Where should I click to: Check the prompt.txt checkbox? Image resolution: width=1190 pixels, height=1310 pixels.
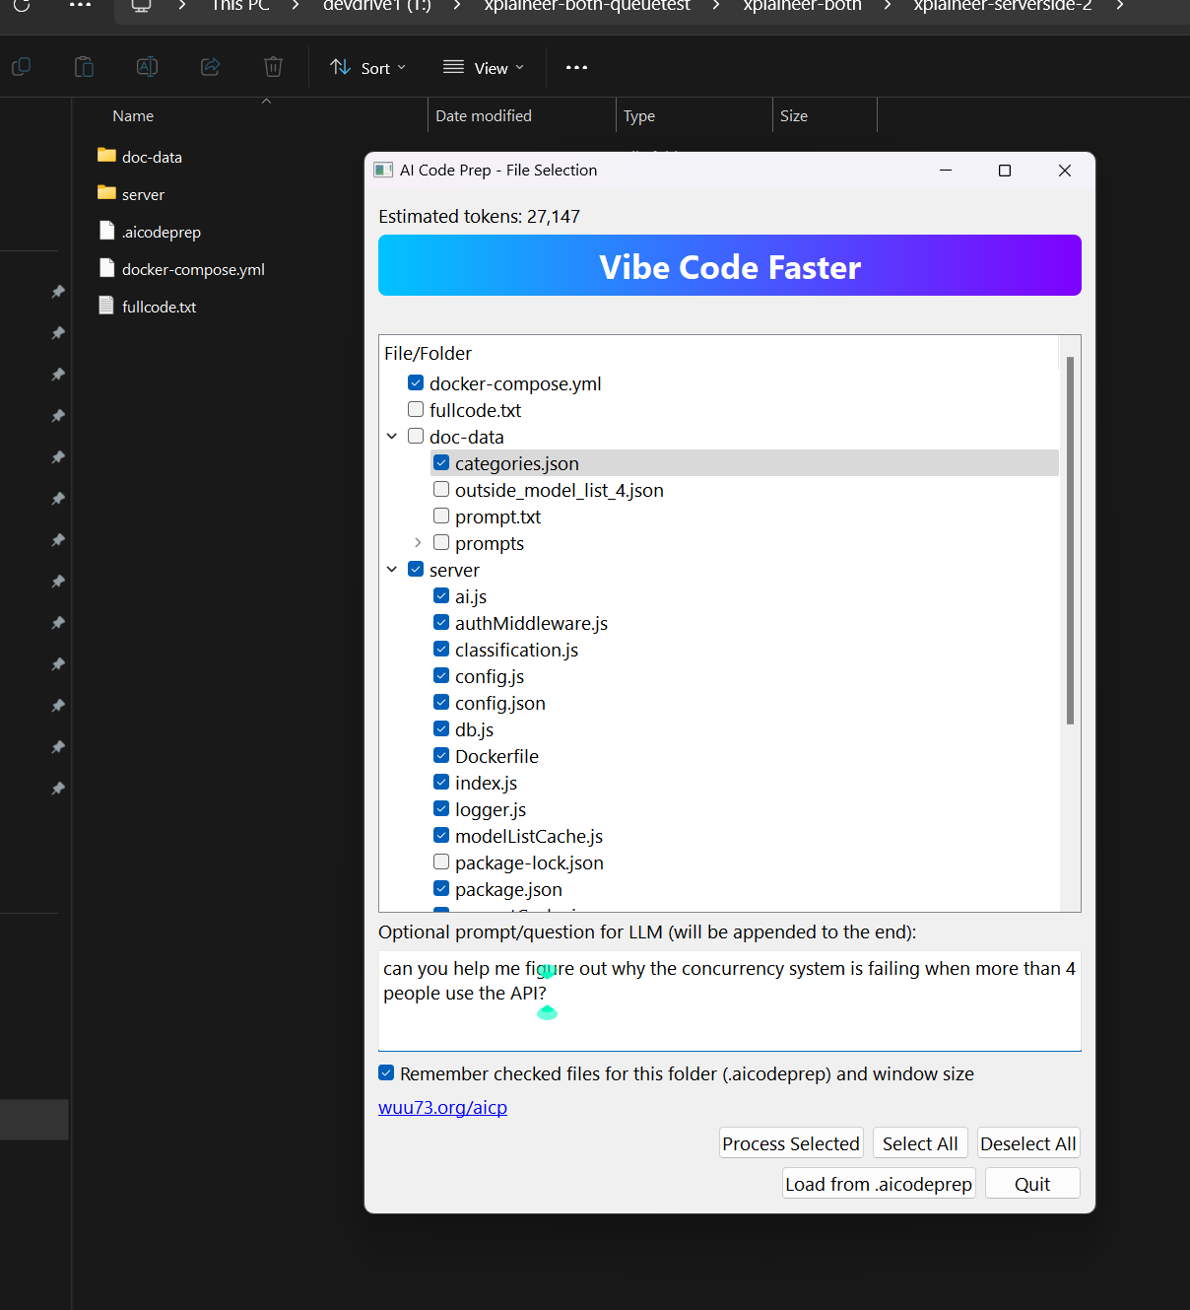coord(441,516)
